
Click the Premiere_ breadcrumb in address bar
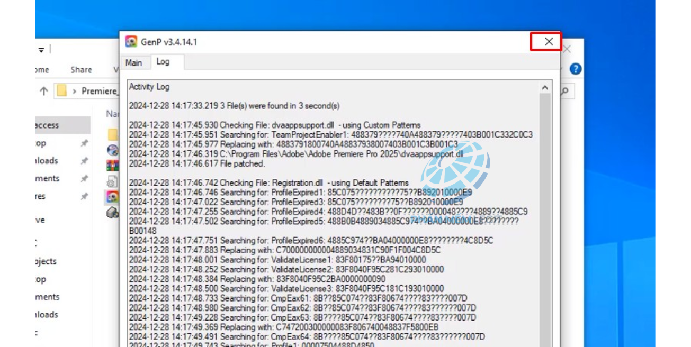coord(100,91)
